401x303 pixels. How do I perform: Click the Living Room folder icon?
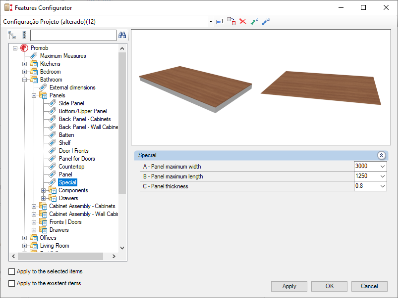pyautogui.click(x=34, y=246)
